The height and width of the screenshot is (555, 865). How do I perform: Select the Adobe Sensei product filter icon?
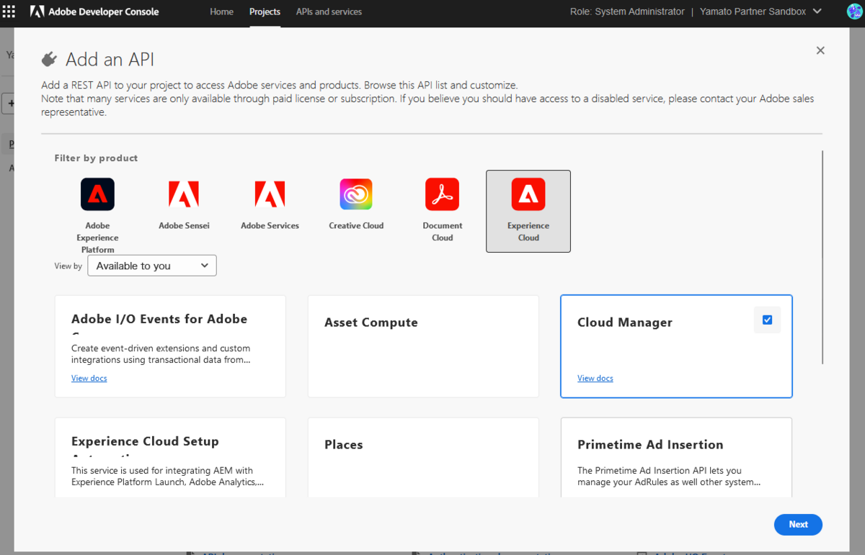tap(184, 194)
